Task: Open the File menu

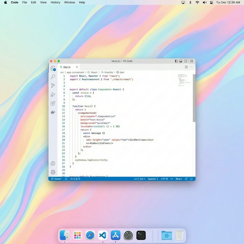Action: (x=24, y=2)
